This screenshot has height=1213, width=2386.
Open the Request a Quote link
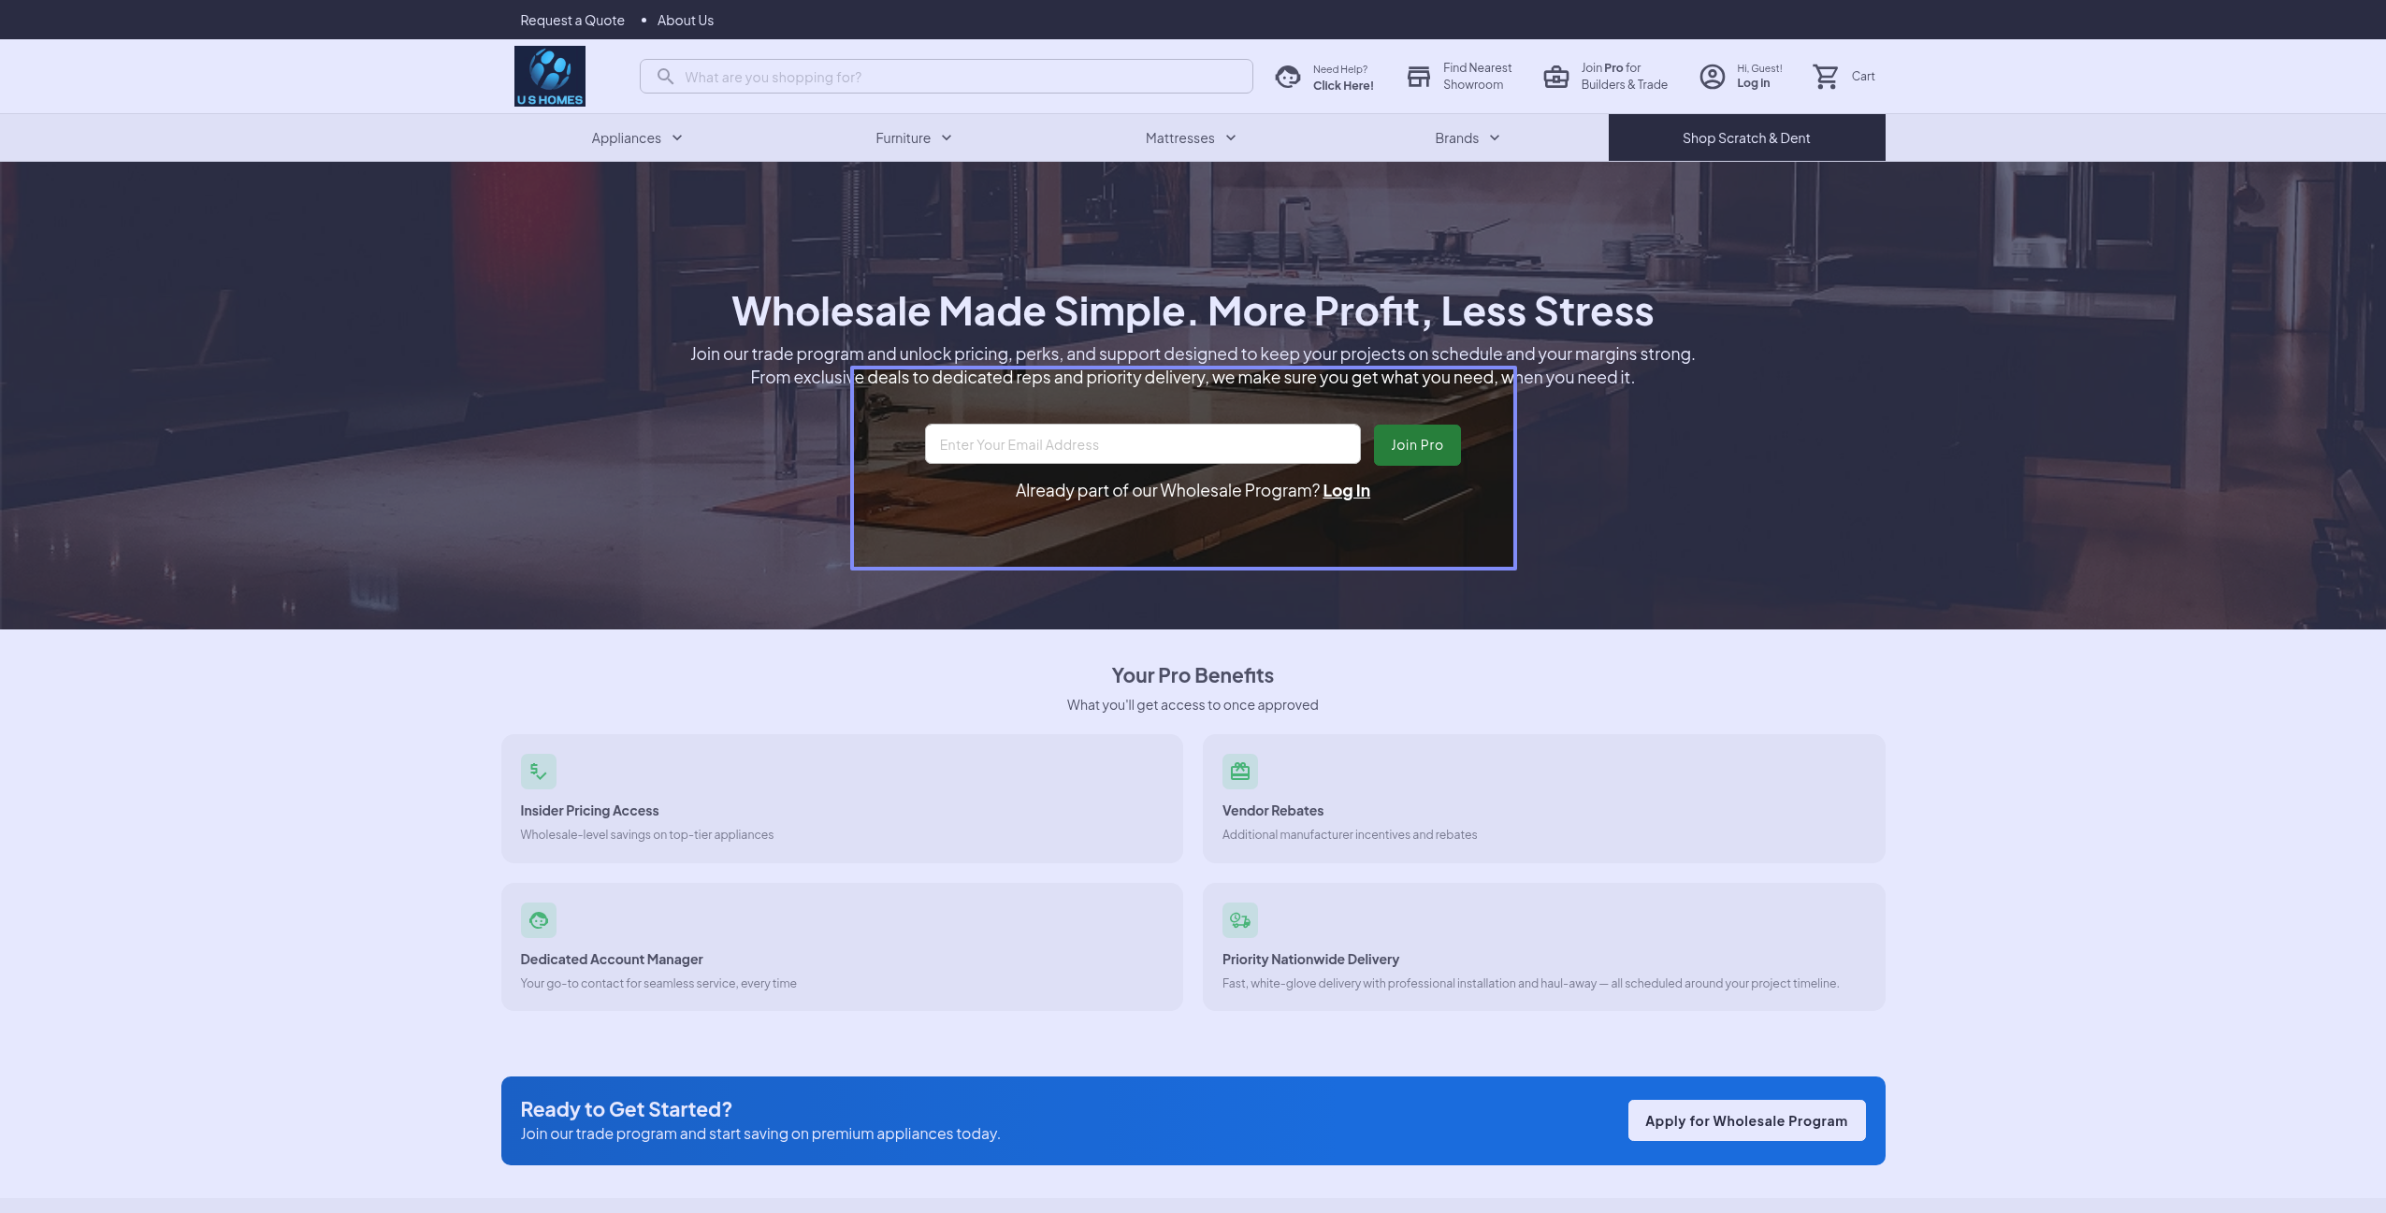click(571, 21)
